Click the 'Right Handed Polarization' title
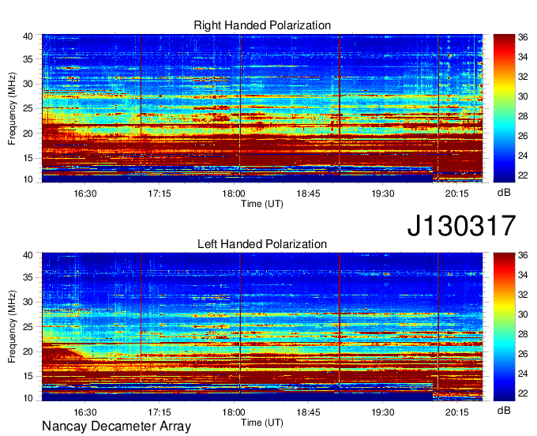Image resolution: width=537 pixels, height=436 pixels. pyautogui.click(x=262, y=25)
